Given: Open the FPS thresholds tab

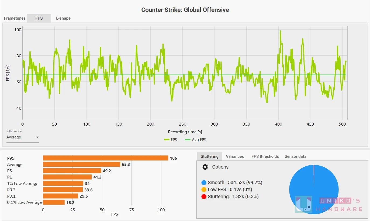Looking at the screenshot, I should (x=265, y=156).
